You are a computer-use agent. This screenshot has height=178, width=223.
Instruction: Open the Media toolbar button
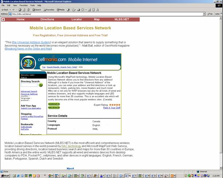(61, 10)
